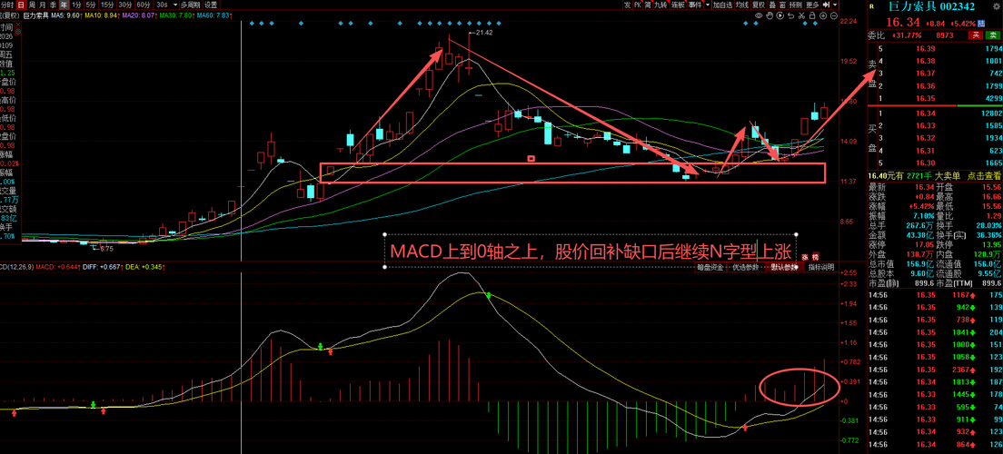Switch chart to 60分 period
Image resolution: width=1003 pixels, height=454 pixels.
pyautogui.click(x=144, y=5)
